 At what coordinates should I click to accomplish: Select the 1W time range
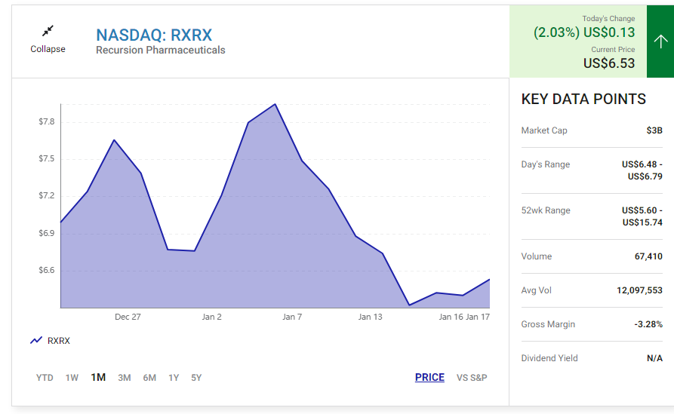[72, 378]
